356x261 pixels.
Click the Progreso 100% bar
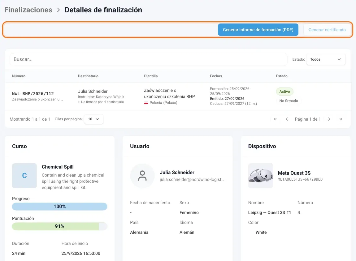click(59, 207)
